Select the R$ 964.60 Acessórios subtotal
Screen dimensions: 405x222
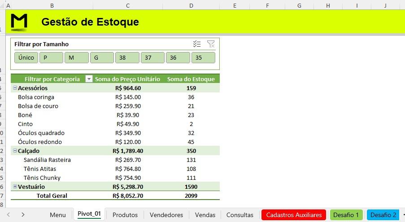pyautogui.click(x=128, y=88)
